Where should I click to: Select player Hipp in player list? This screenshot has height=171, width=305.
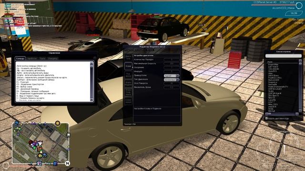pos(270,73)
